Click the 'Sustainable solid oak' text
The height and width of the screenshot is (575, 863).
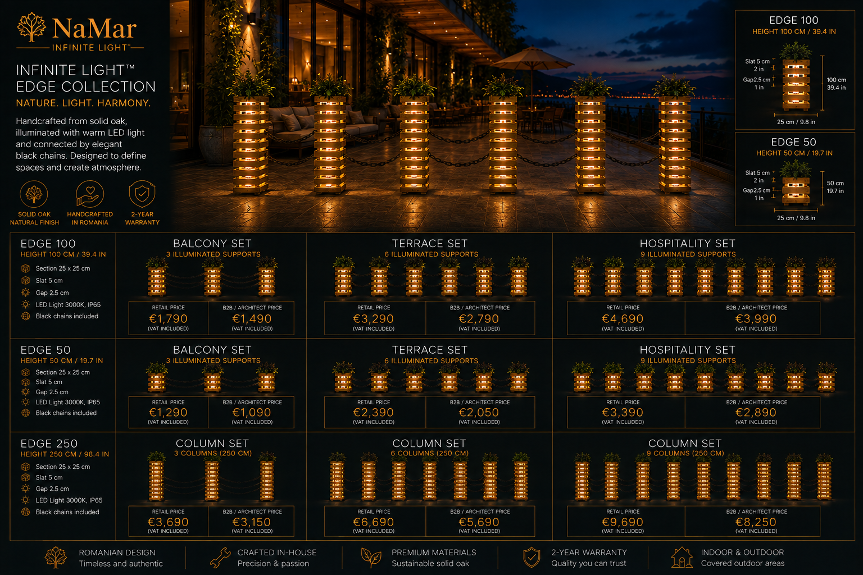[430, 564]
